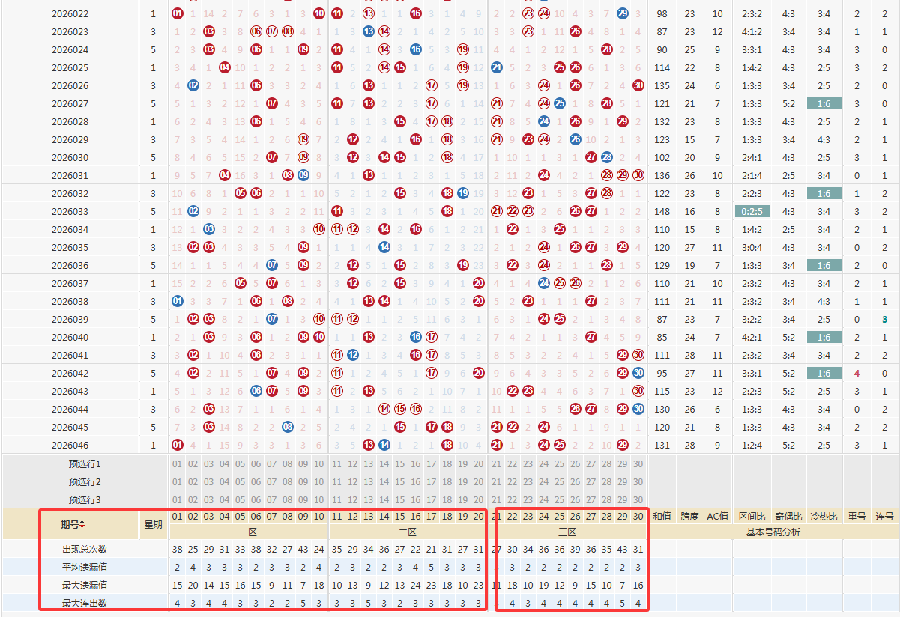
Task: Toggle number 07 in 预选行1
Action: tap(272, 463)
